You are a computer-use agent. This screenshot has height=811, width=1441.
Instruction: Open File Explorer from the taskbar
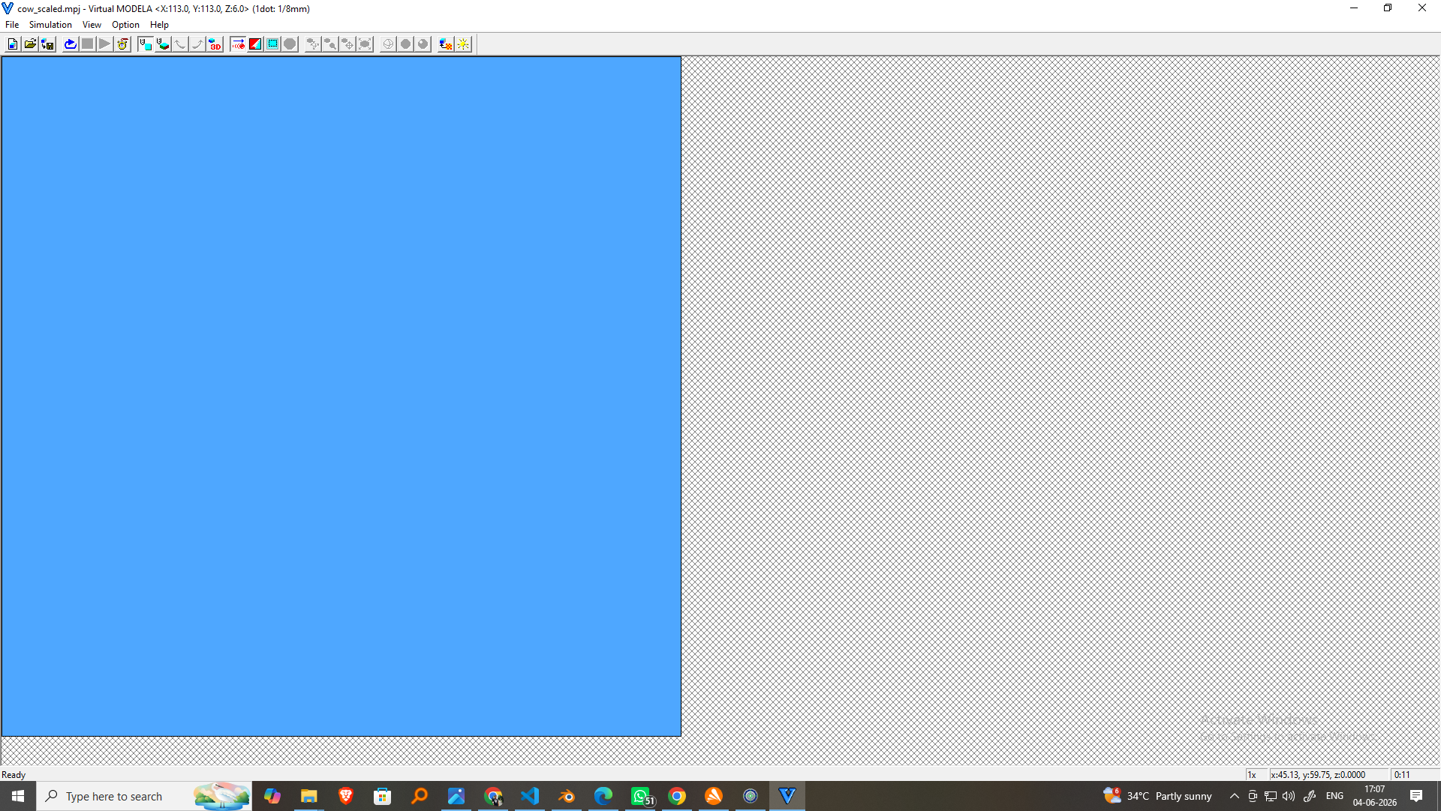[x=308, y=796]
